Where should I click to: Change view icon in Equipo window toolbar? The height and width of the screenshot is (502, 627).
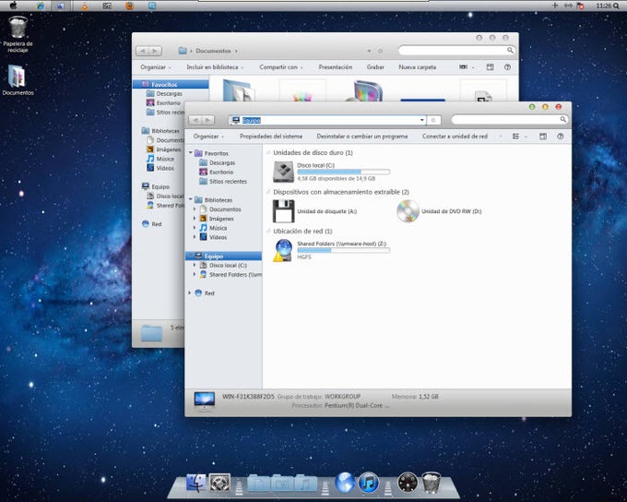(x=515, y=137)
